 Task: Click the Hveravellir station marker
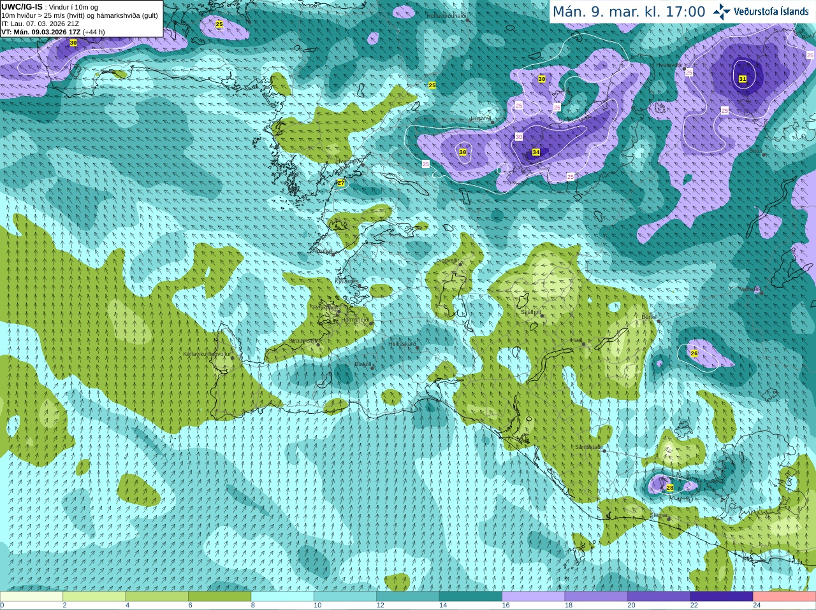685,67
